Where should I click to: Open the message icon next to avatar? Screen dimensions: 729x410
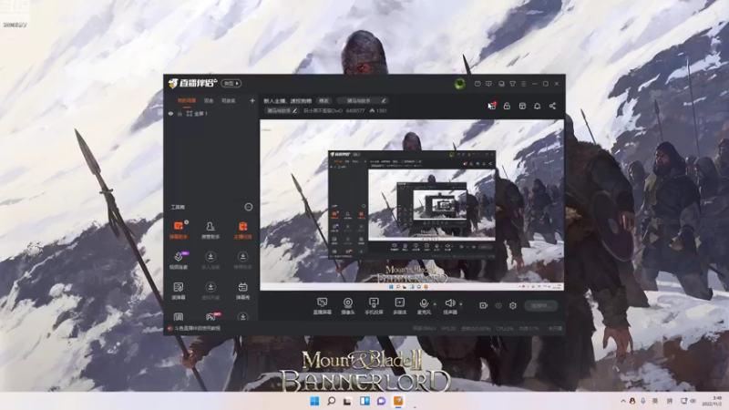pyautogui.click(x=477, y=84)
